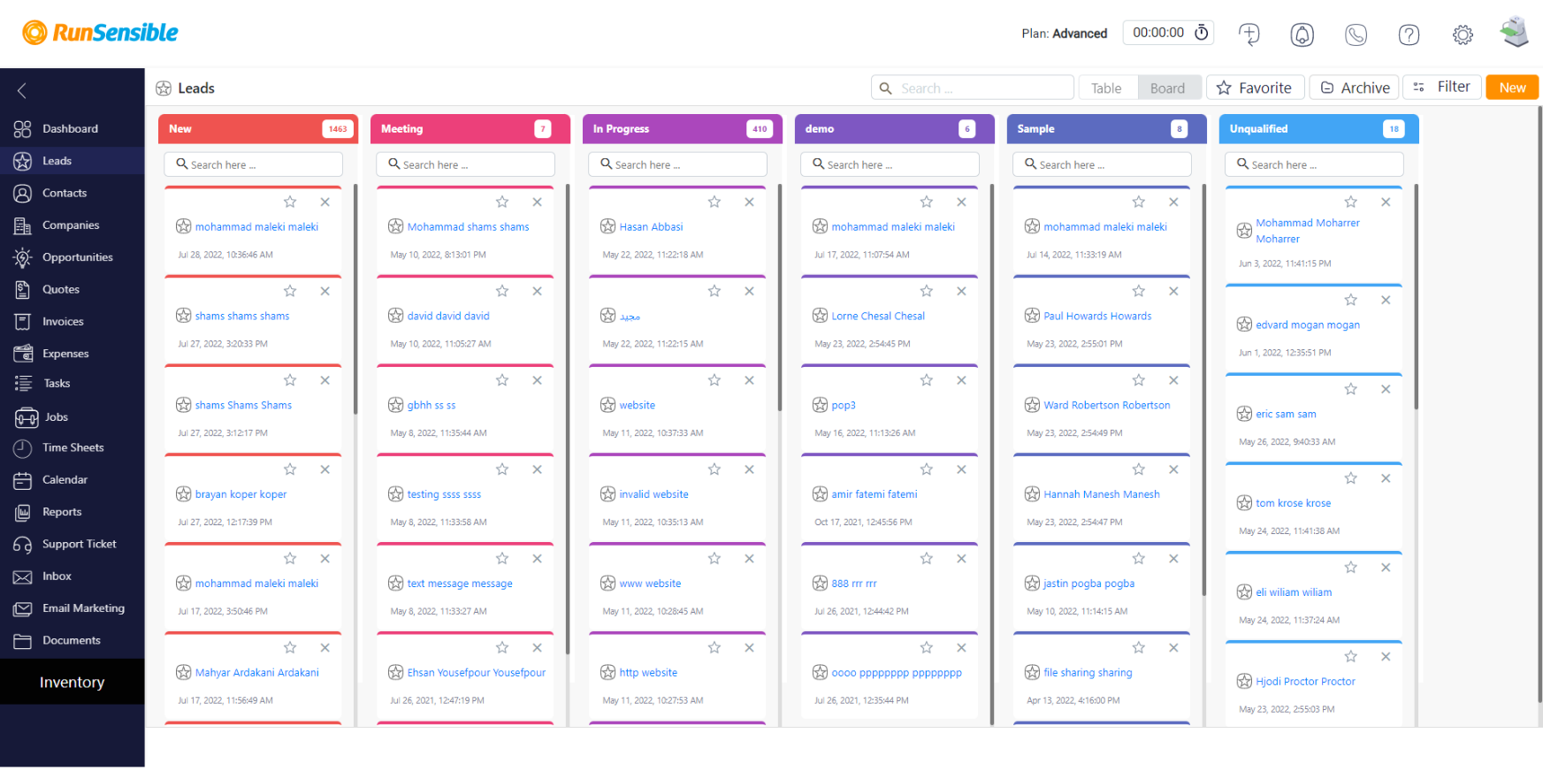Screen dimensions: 1543x779
Task: Click search field in Meeting column
Action: pos(465,164)
